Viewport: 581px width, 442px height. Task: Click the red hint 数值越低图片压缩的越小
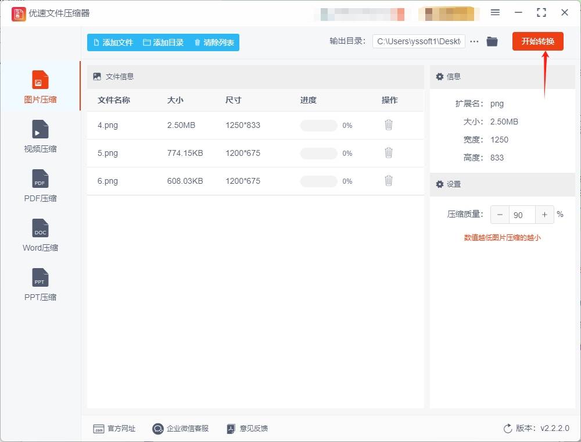(502, 238)
